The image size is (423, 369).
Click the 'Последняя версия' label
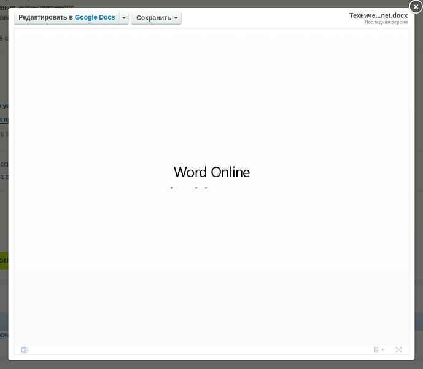[386, 22]
